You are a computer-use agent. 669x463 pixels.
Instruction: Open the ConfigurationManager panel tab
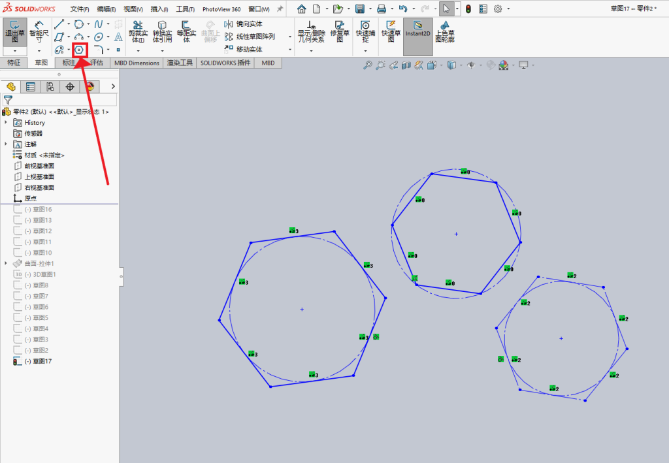tap(50, 87)
